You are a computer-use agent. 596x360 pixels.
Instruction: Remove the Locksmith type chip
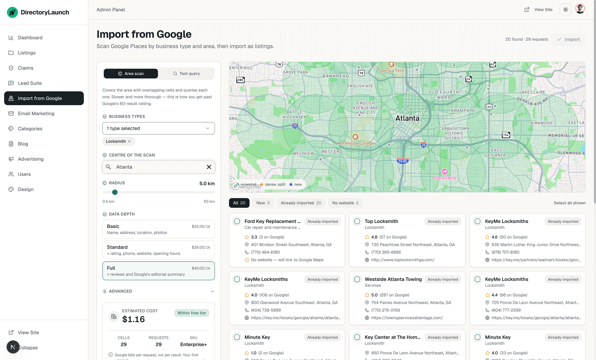pos(129,142)
